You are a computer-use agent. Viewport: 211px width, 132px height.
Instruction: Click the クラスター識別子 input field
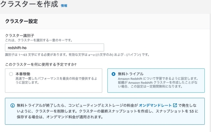pos(54,48)
